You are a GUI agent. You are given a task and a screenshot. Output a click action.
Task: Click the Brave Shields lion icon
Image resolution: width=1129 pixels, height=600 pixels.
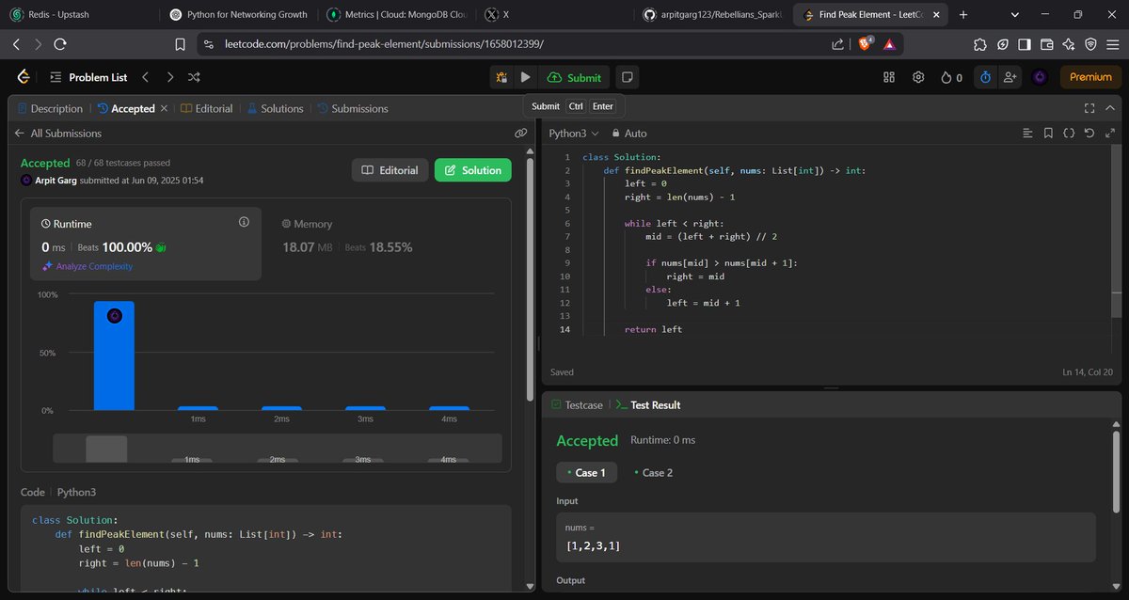[866, 44]
